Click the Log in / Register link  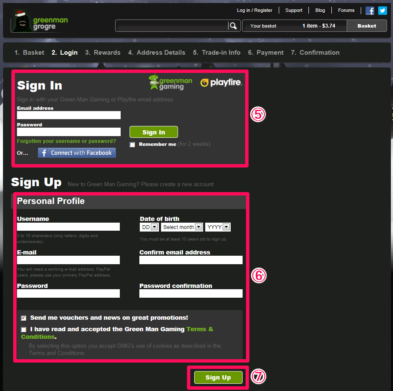tap(254, 10)
